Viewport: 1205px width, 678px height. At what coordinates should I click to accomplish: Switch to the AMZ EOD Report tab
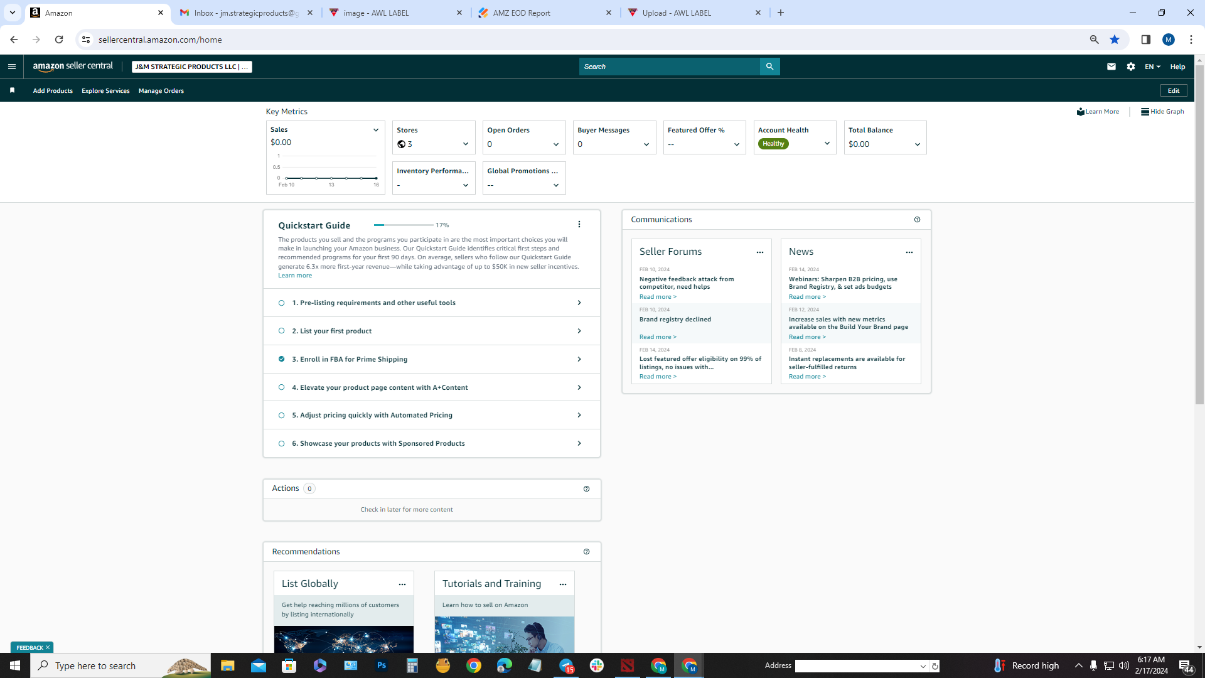click(545, 13)
